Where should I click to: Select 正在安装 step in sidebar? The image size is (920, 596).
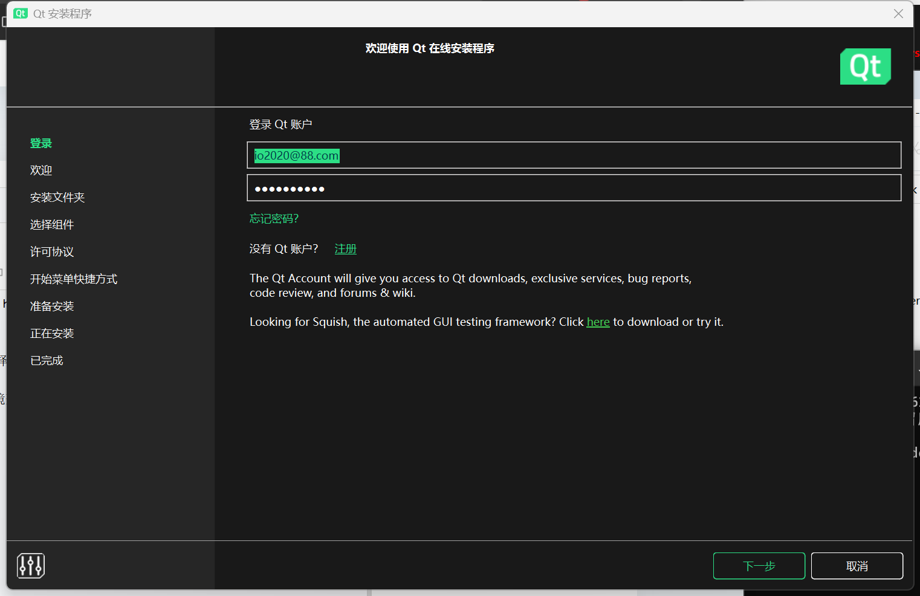coord(52,334)
